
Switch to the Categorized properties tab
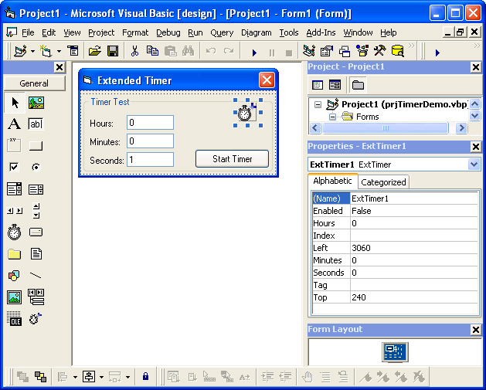click(383, 182)
